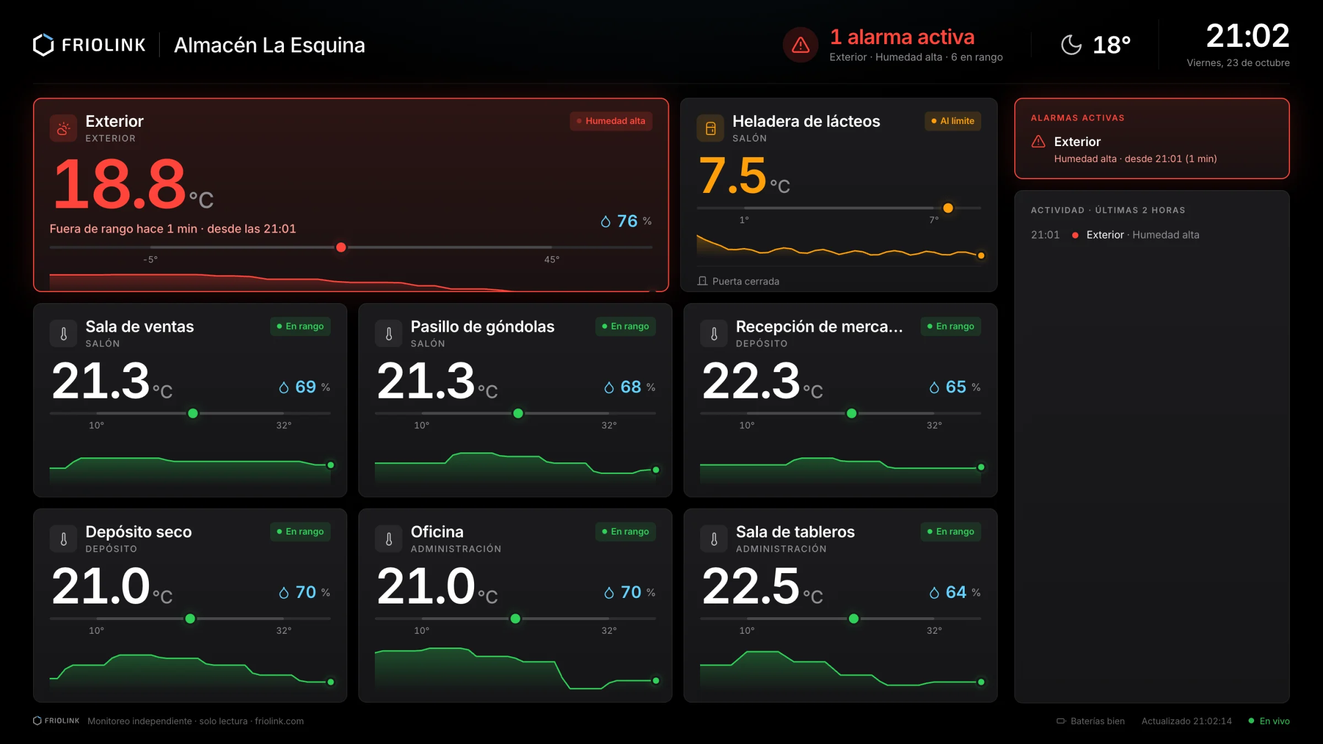The image size is (1323, 744).
Task: Click the Sala de tableros green range marker
Action: point(854,618)
